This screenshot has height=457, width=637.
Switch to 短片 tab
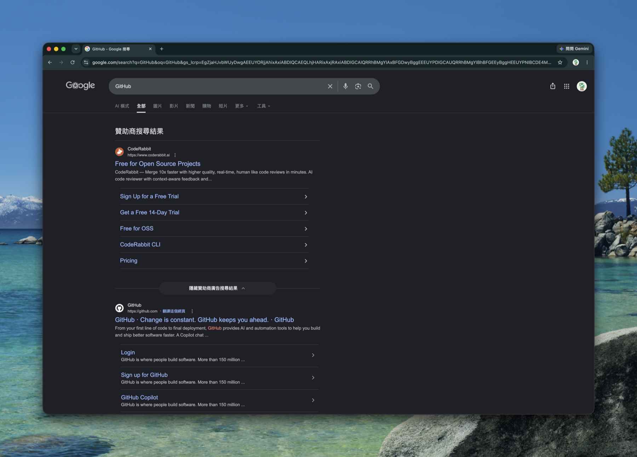223,106
